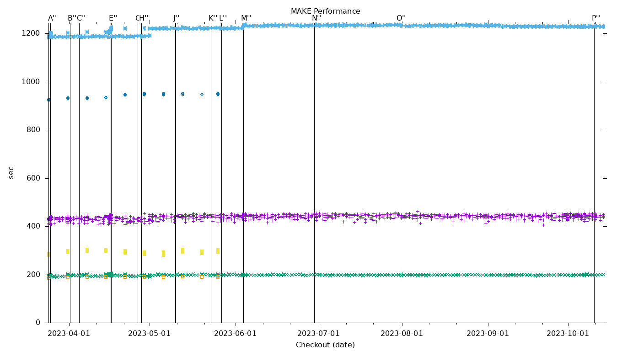The height and width of the screenshot is (351, 622).
Task: Click the 2023-09-01 date label
Action: pyautogui.click(x=488, y=334)
